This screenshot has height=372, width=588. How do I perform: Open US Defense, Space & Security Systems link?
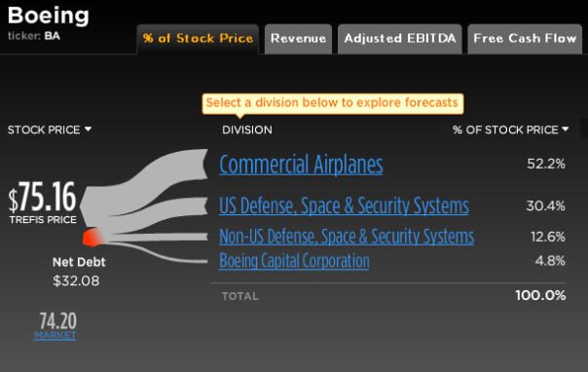click(x=344, y=205)
